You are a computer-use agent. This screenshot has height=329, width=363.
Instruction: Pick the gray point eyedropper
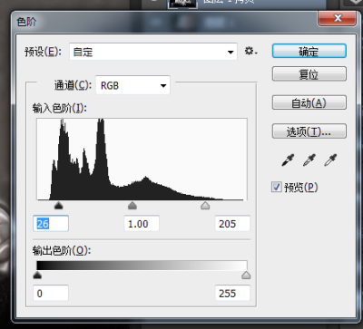click(x=309, y=160)
